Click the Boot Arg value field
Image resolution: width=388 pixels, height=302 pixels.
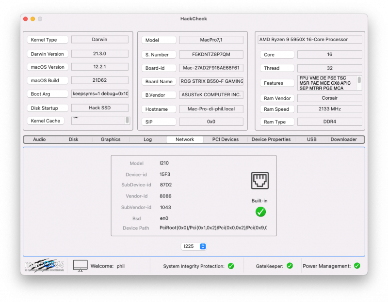click(x=100, y=94)
